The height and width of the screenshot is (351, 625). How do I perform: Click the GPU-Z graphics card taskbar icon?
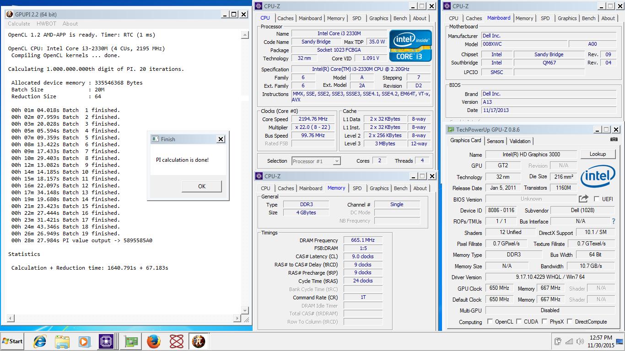click(x=132, y=341)
